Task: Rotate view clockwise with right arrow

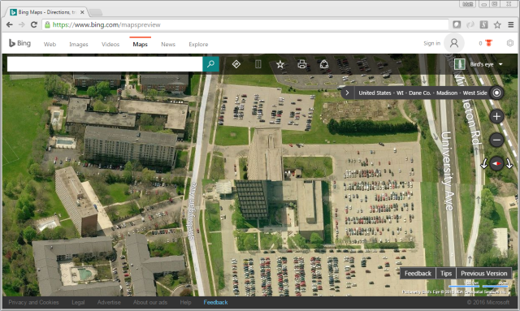Action: 509,163
